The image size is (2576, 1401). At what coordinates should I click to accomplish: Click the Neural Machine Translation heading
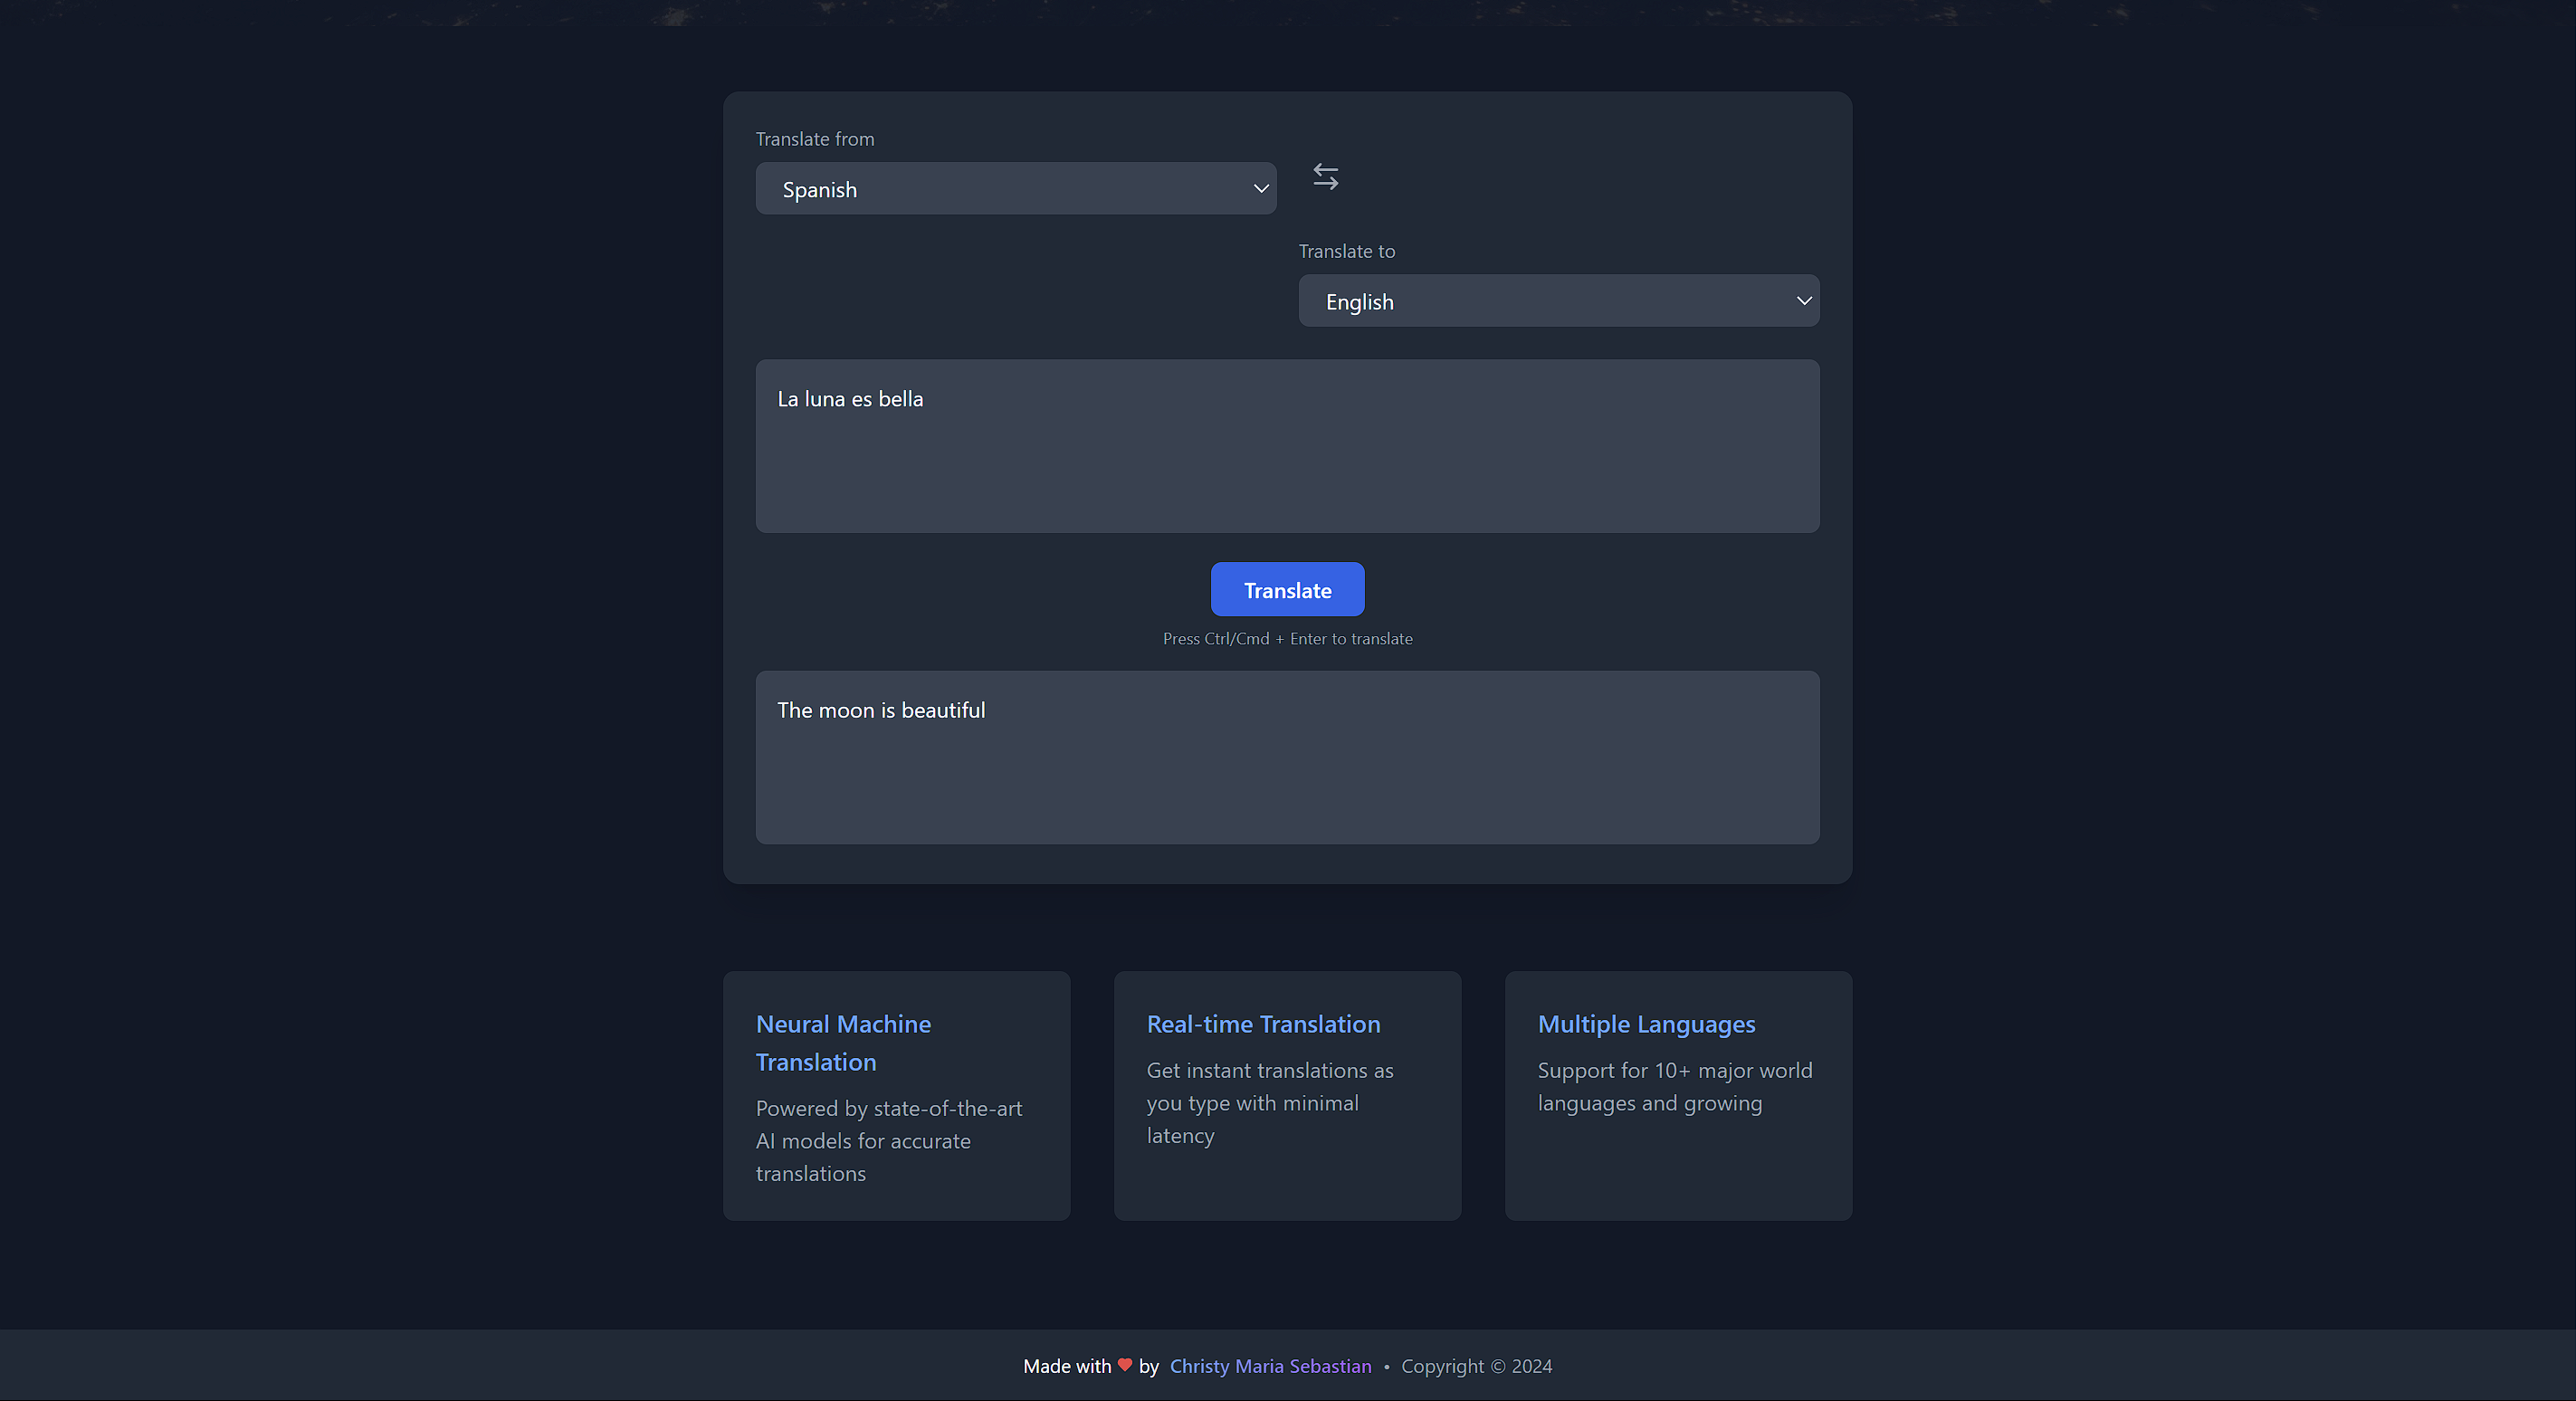click(x=843, y=1043)
